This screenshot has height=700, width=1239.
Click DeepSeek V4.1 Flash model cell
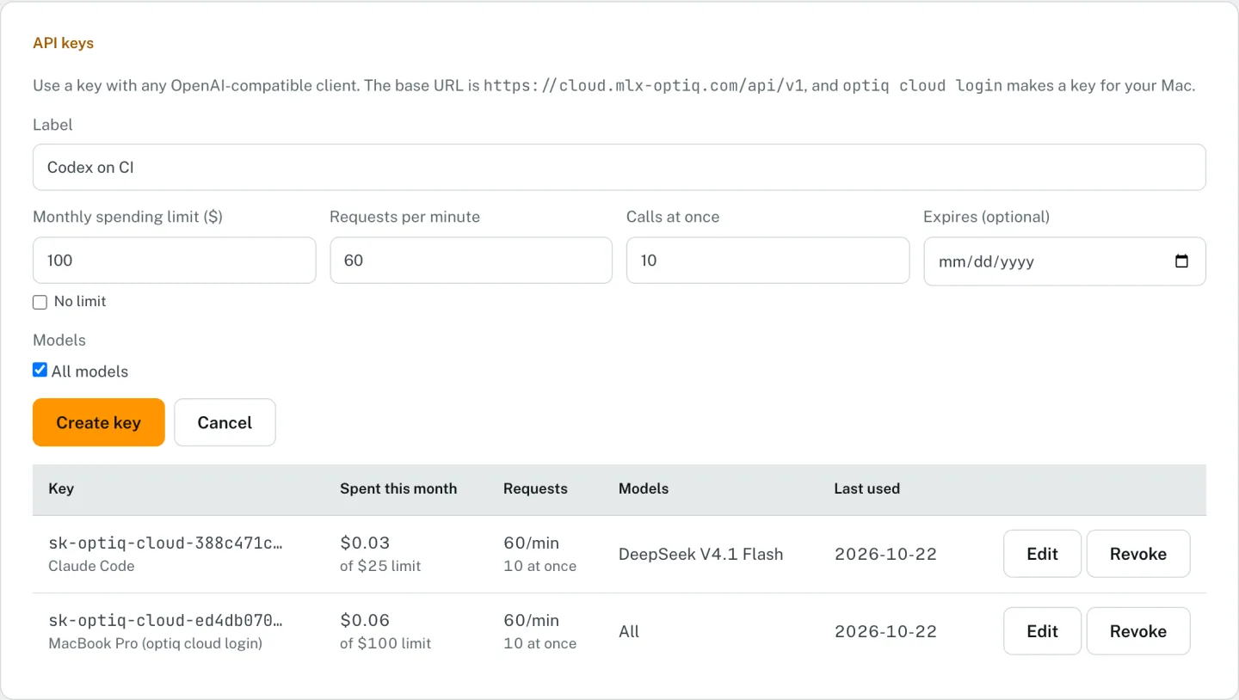(700, 554)
